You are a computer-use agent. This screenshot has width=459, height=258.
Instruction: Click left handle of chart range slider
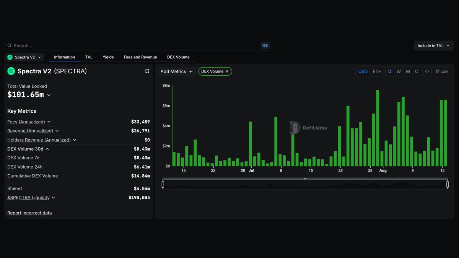163,185
